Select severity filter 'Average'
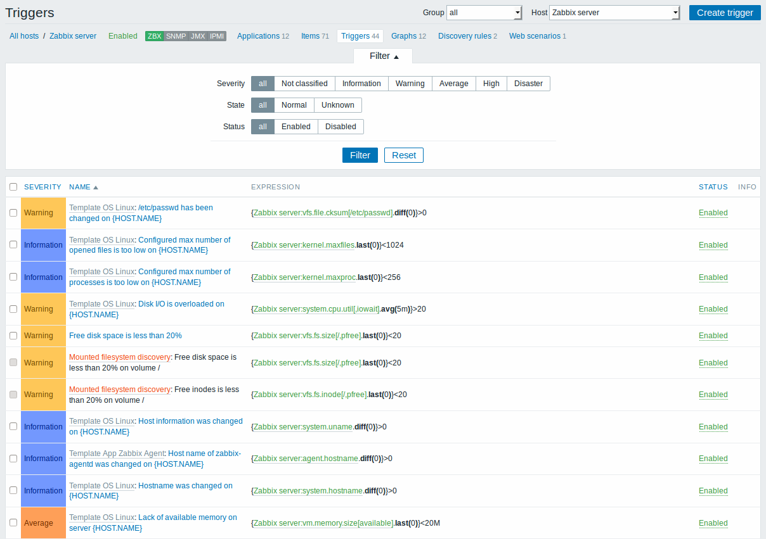766x539 pixels. 454,84
